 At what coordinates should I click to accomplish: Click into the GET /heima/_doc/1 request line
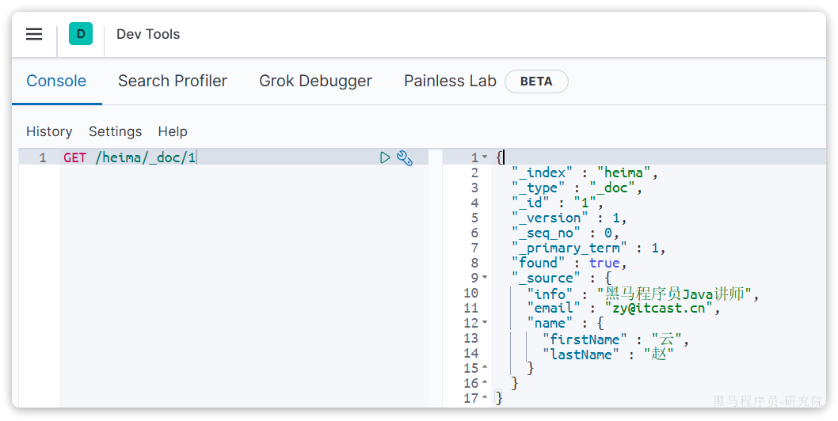pyautogui.click(x=130, y=157)
